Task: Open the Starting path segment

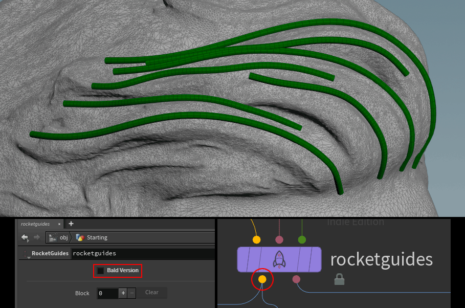Action: 92,237
